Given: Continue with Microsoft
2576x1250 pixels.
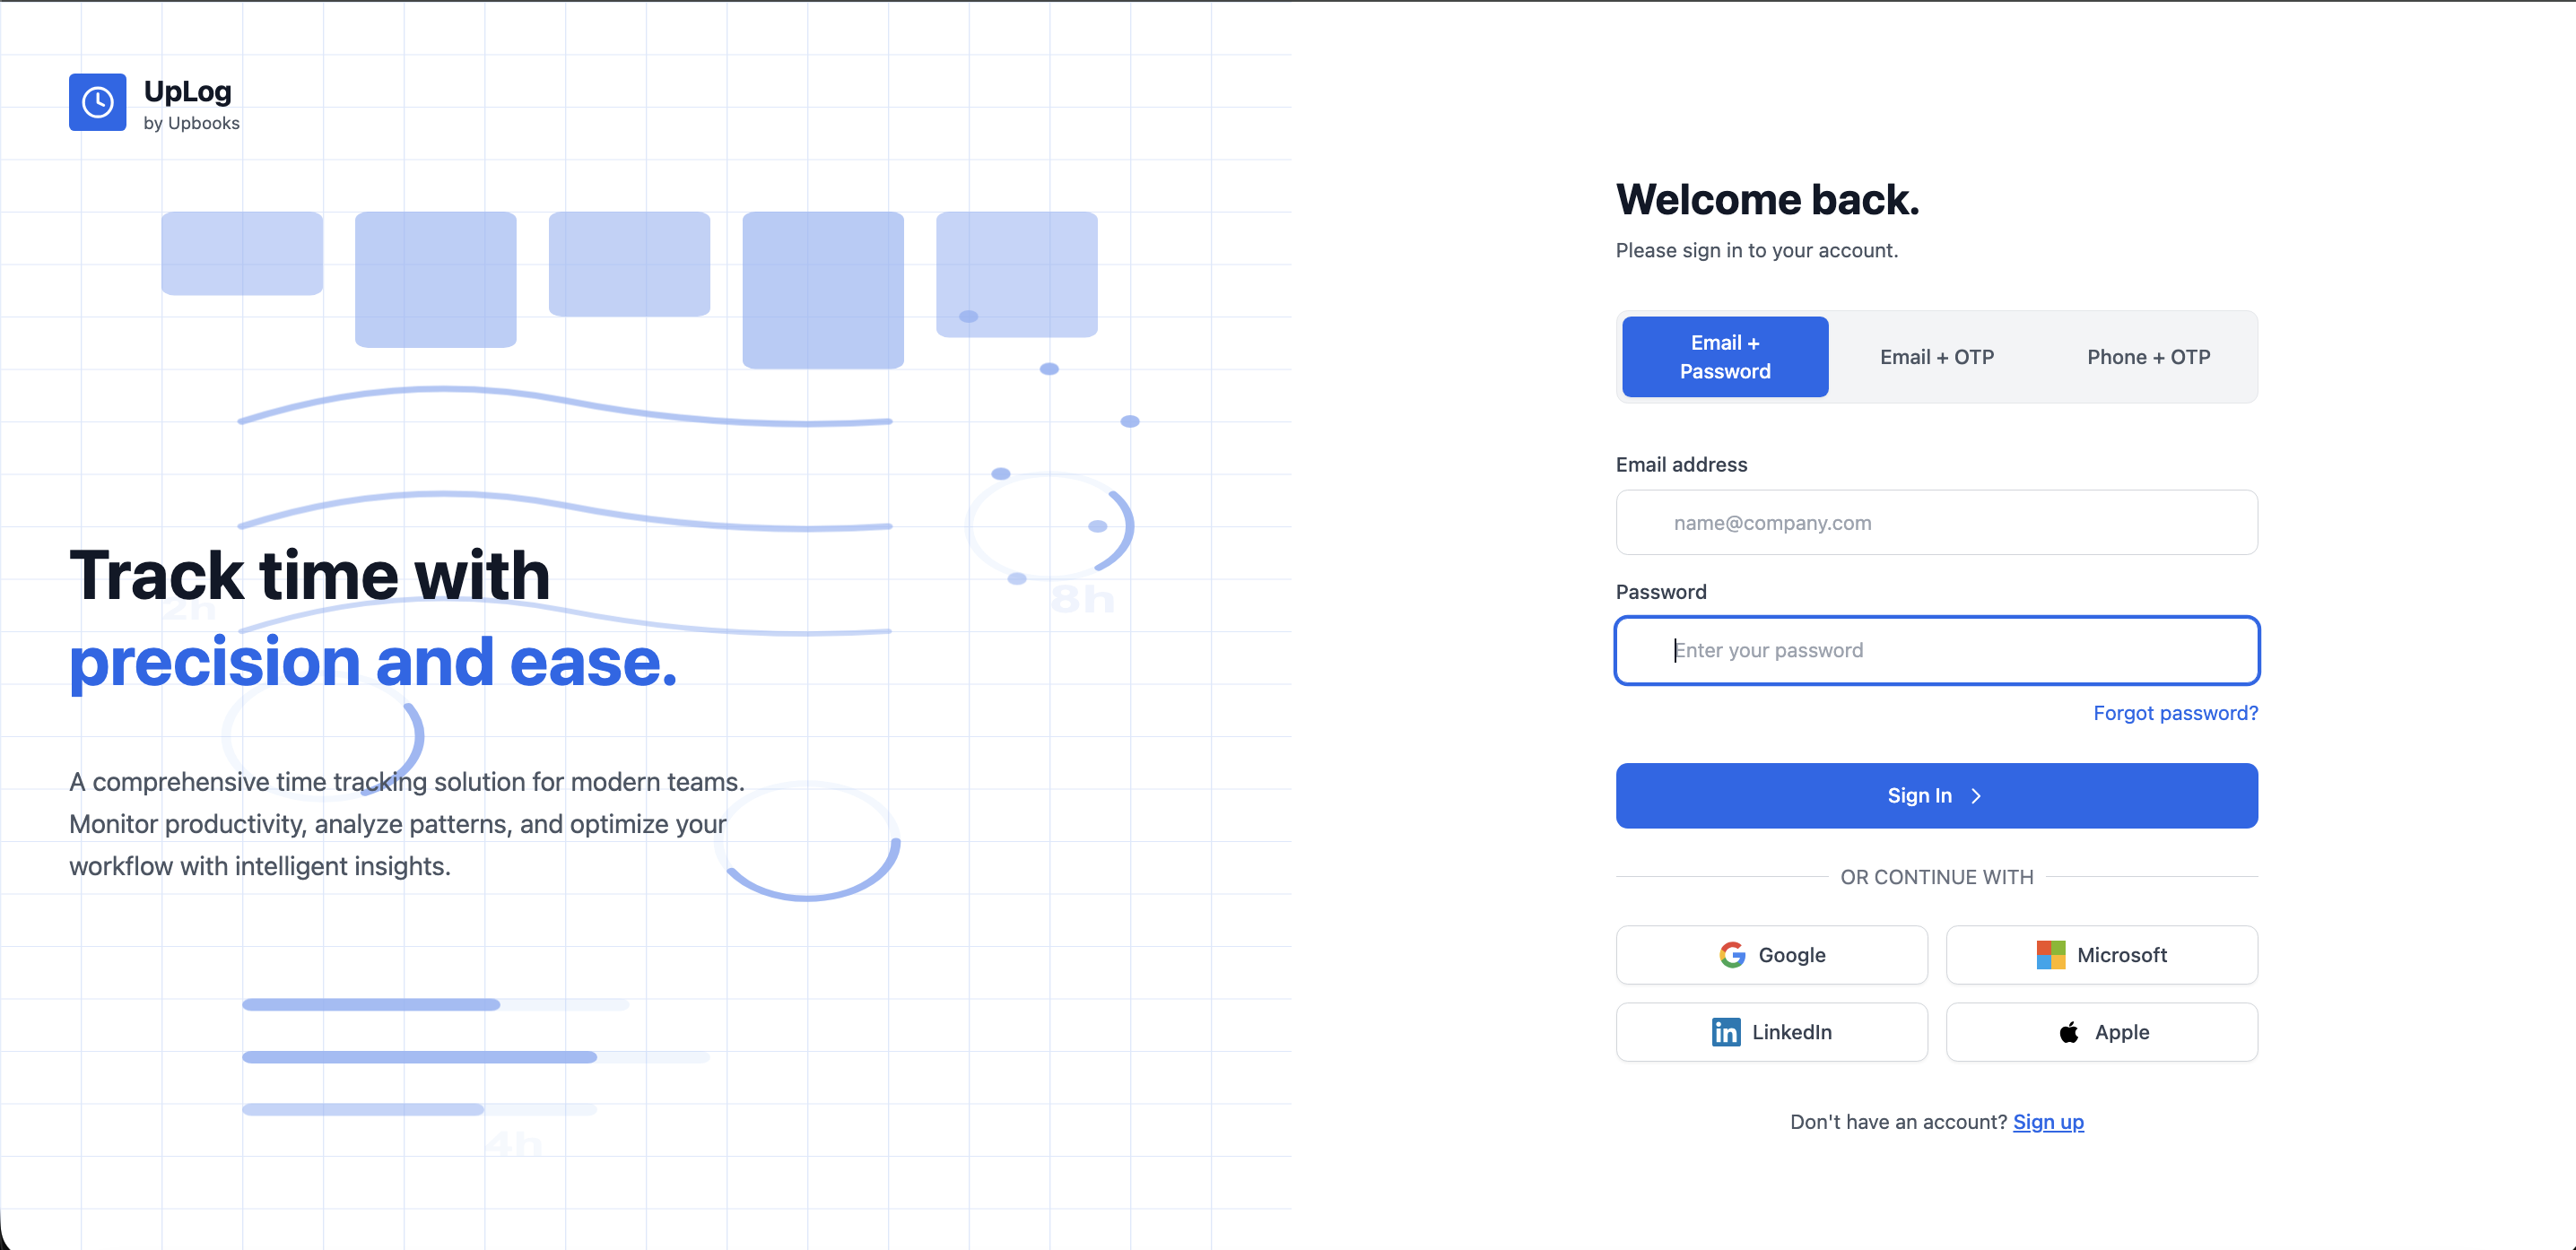Looking at the screenshot, I should 2102,954.
